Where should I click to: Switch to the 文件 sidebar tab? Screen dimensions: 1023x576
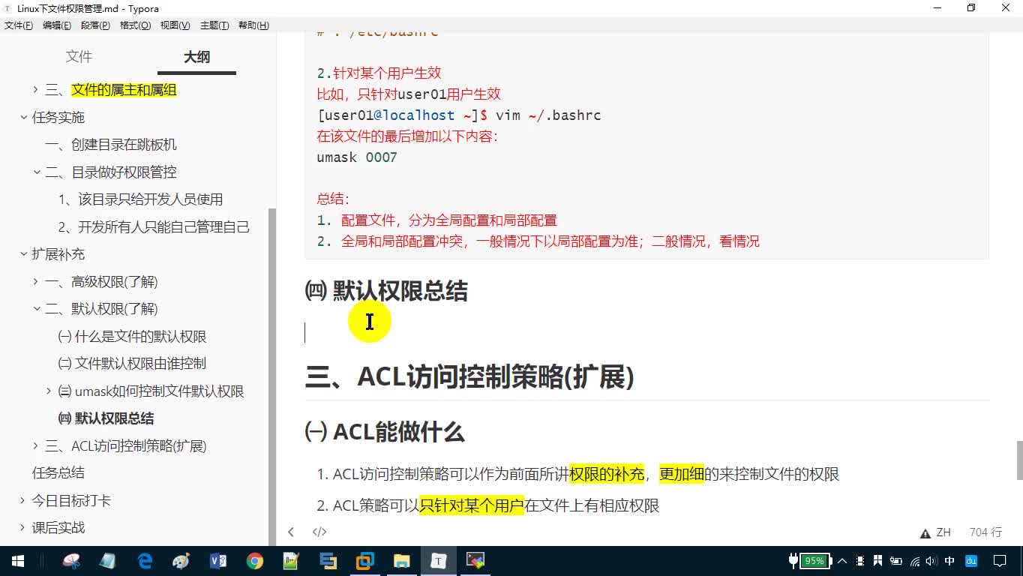pyautogui.click(x=79, y=57)
